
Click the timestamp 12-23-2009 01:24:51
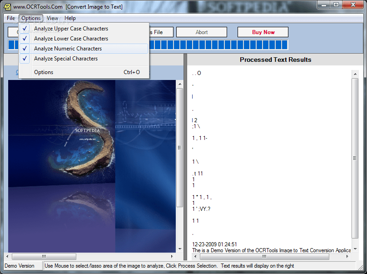point(215,244)
